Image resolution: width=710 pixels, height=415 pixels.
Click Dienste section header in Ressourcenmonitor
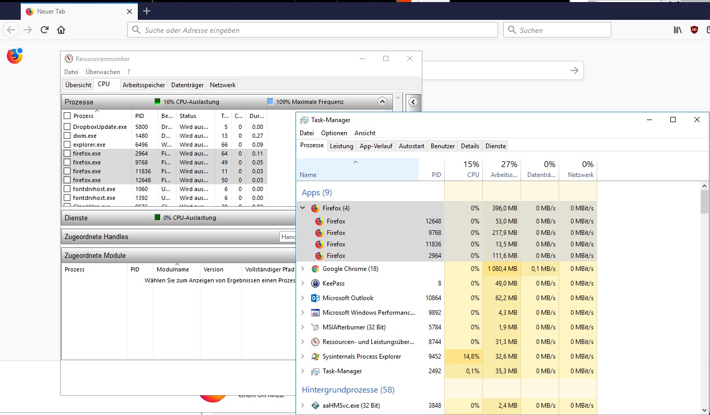pyautogui.click(x=177, y=218)
